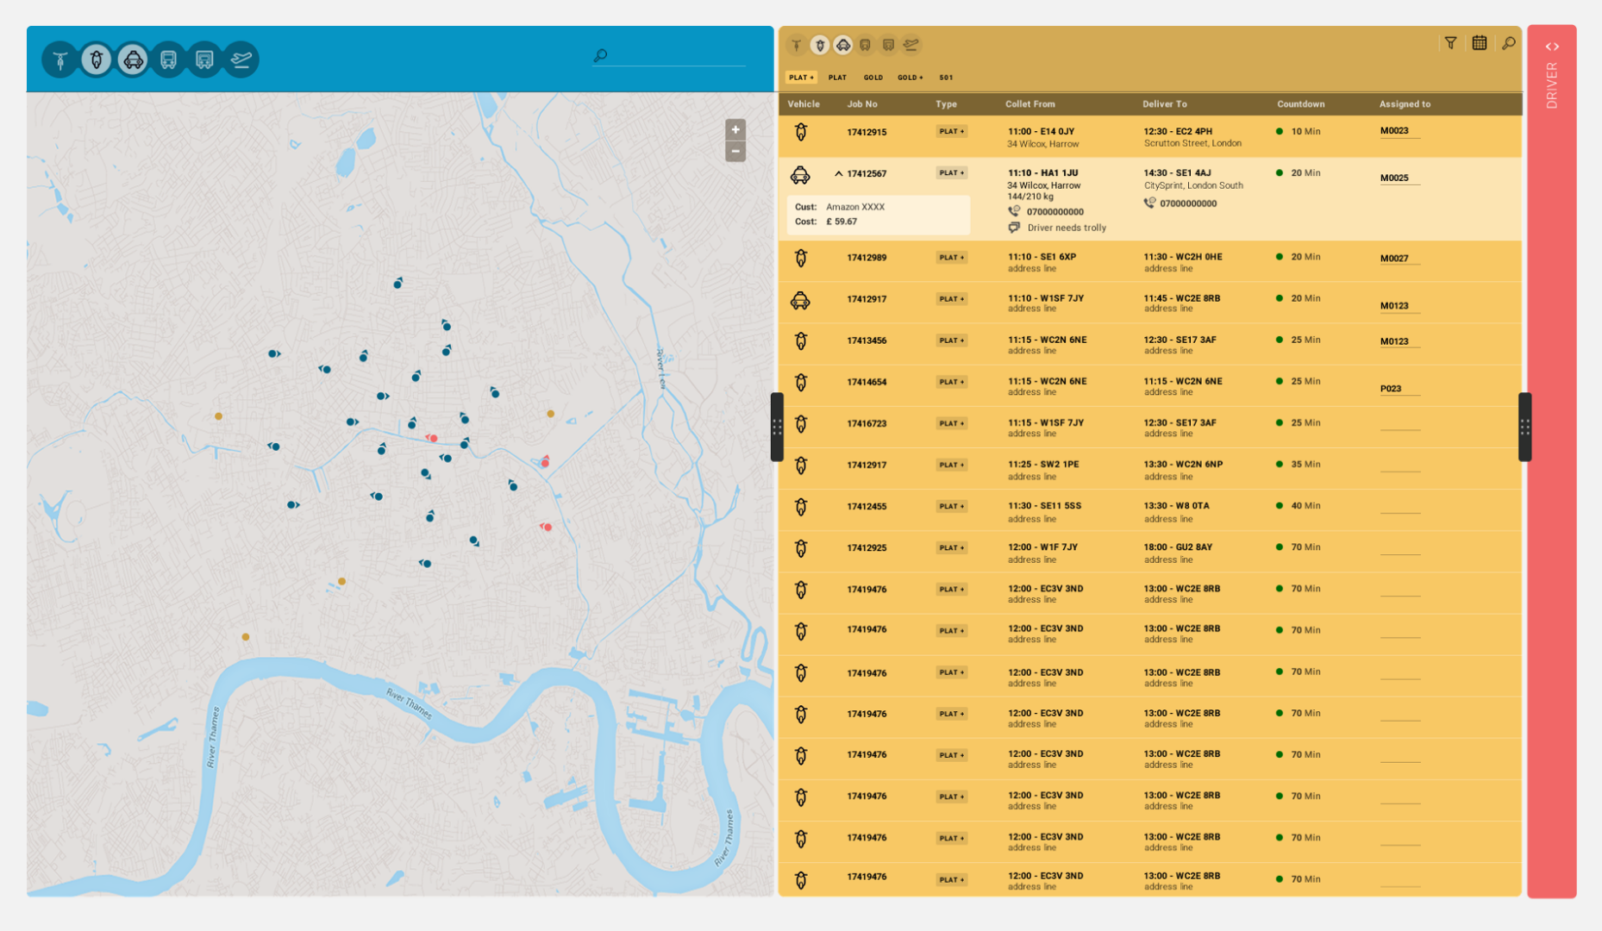Click car icon for job 11:10 - W1SF 7JY
Image resolution: width=1602 pixels, height=931 pixels.
pyautogui.click(x=800, y=300)
